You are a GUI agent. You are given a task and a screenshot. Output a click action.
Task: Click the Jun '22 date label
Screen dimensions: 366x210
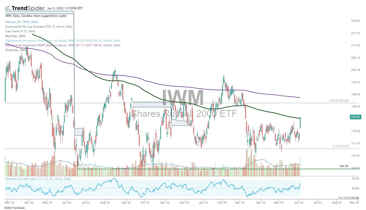[66, 202]
